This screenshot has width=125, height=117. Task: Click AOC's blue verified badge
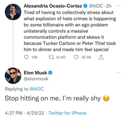[x=85, y=6]
